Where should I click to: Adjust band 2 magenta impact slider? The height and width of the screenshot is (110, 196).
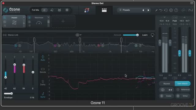[x=15, y=64]
